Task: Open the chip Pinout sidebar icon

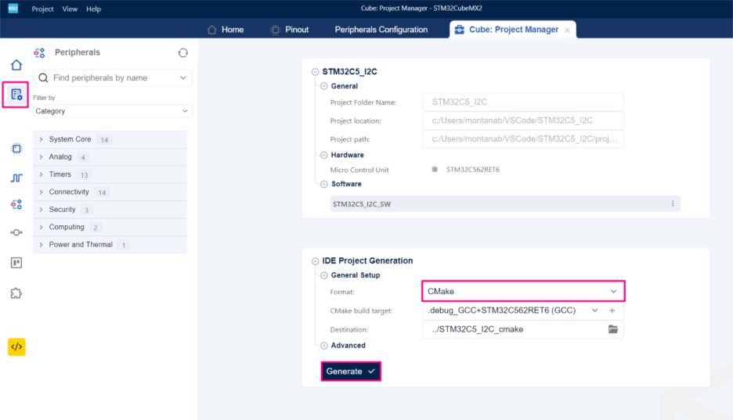Action: click(16, 149)
